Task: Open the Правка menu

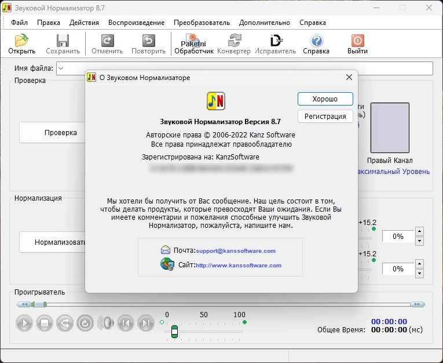Action: [x=49, y=23]
